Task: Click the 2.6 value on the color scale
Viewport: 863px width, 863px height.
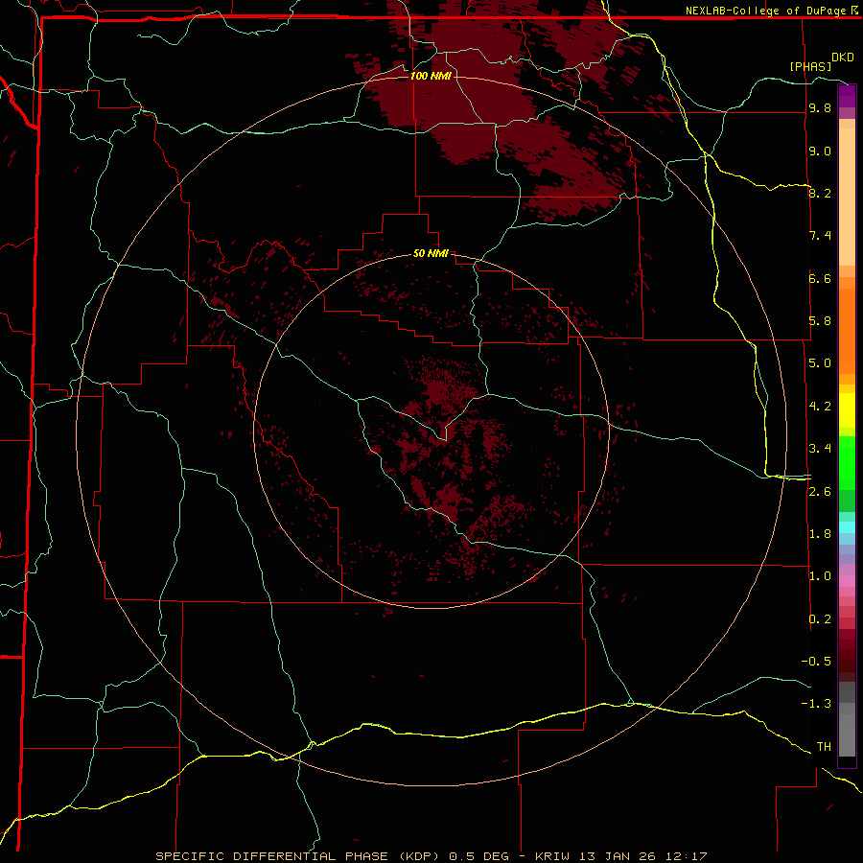Action: (820, 492)
